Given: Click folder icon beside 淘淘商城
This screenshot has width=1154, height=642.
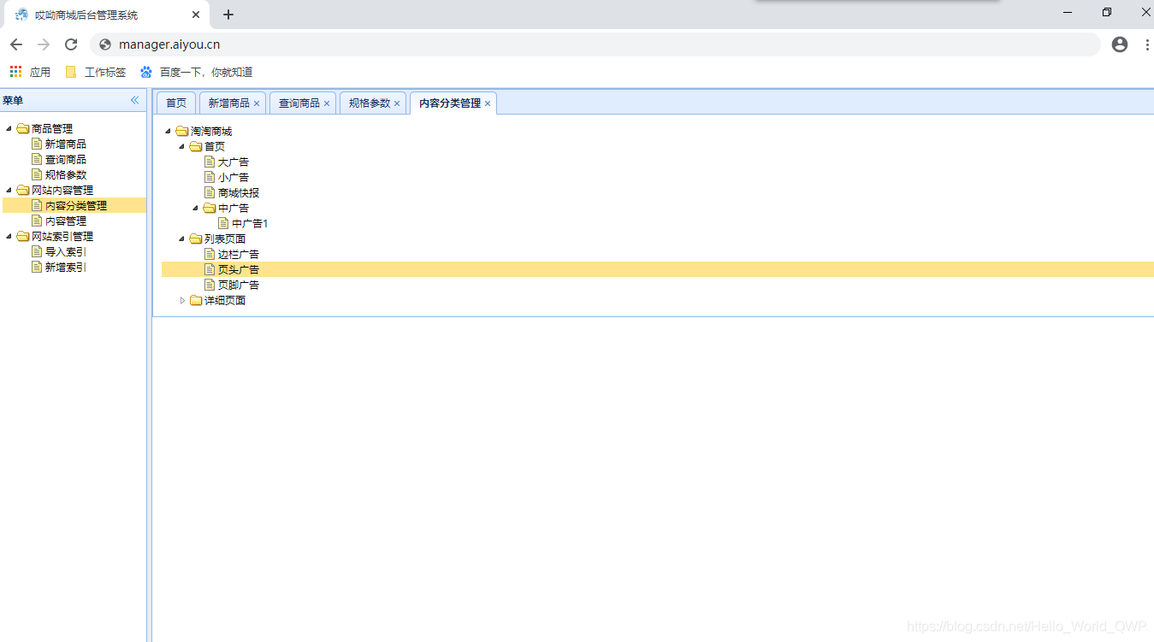Looking at the screenshot, I should (182, 131).
